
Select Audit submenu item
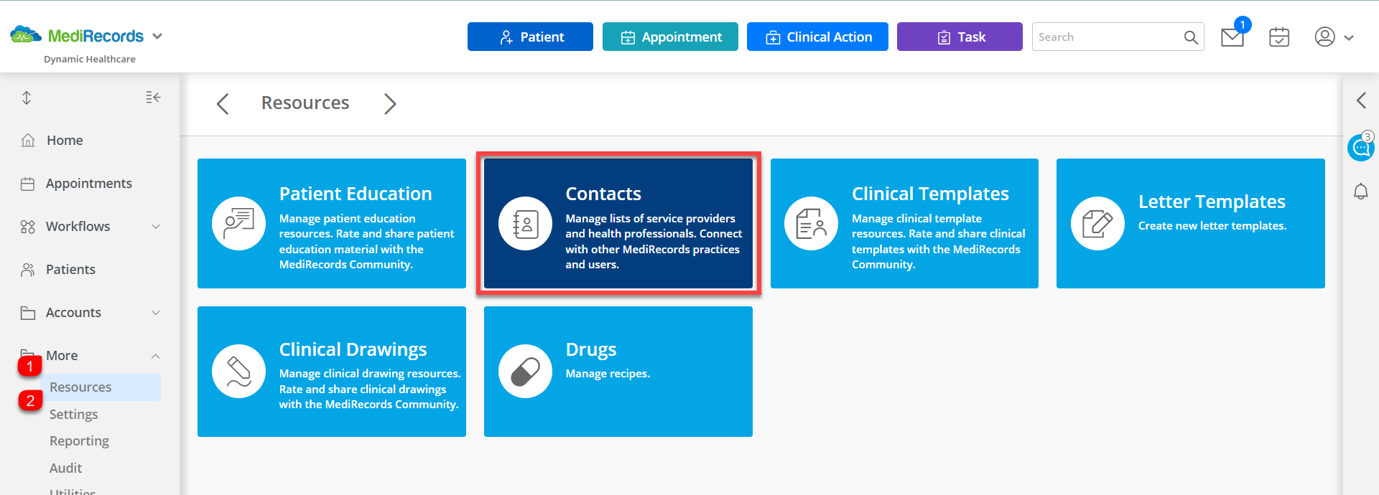tap(65, 468)
